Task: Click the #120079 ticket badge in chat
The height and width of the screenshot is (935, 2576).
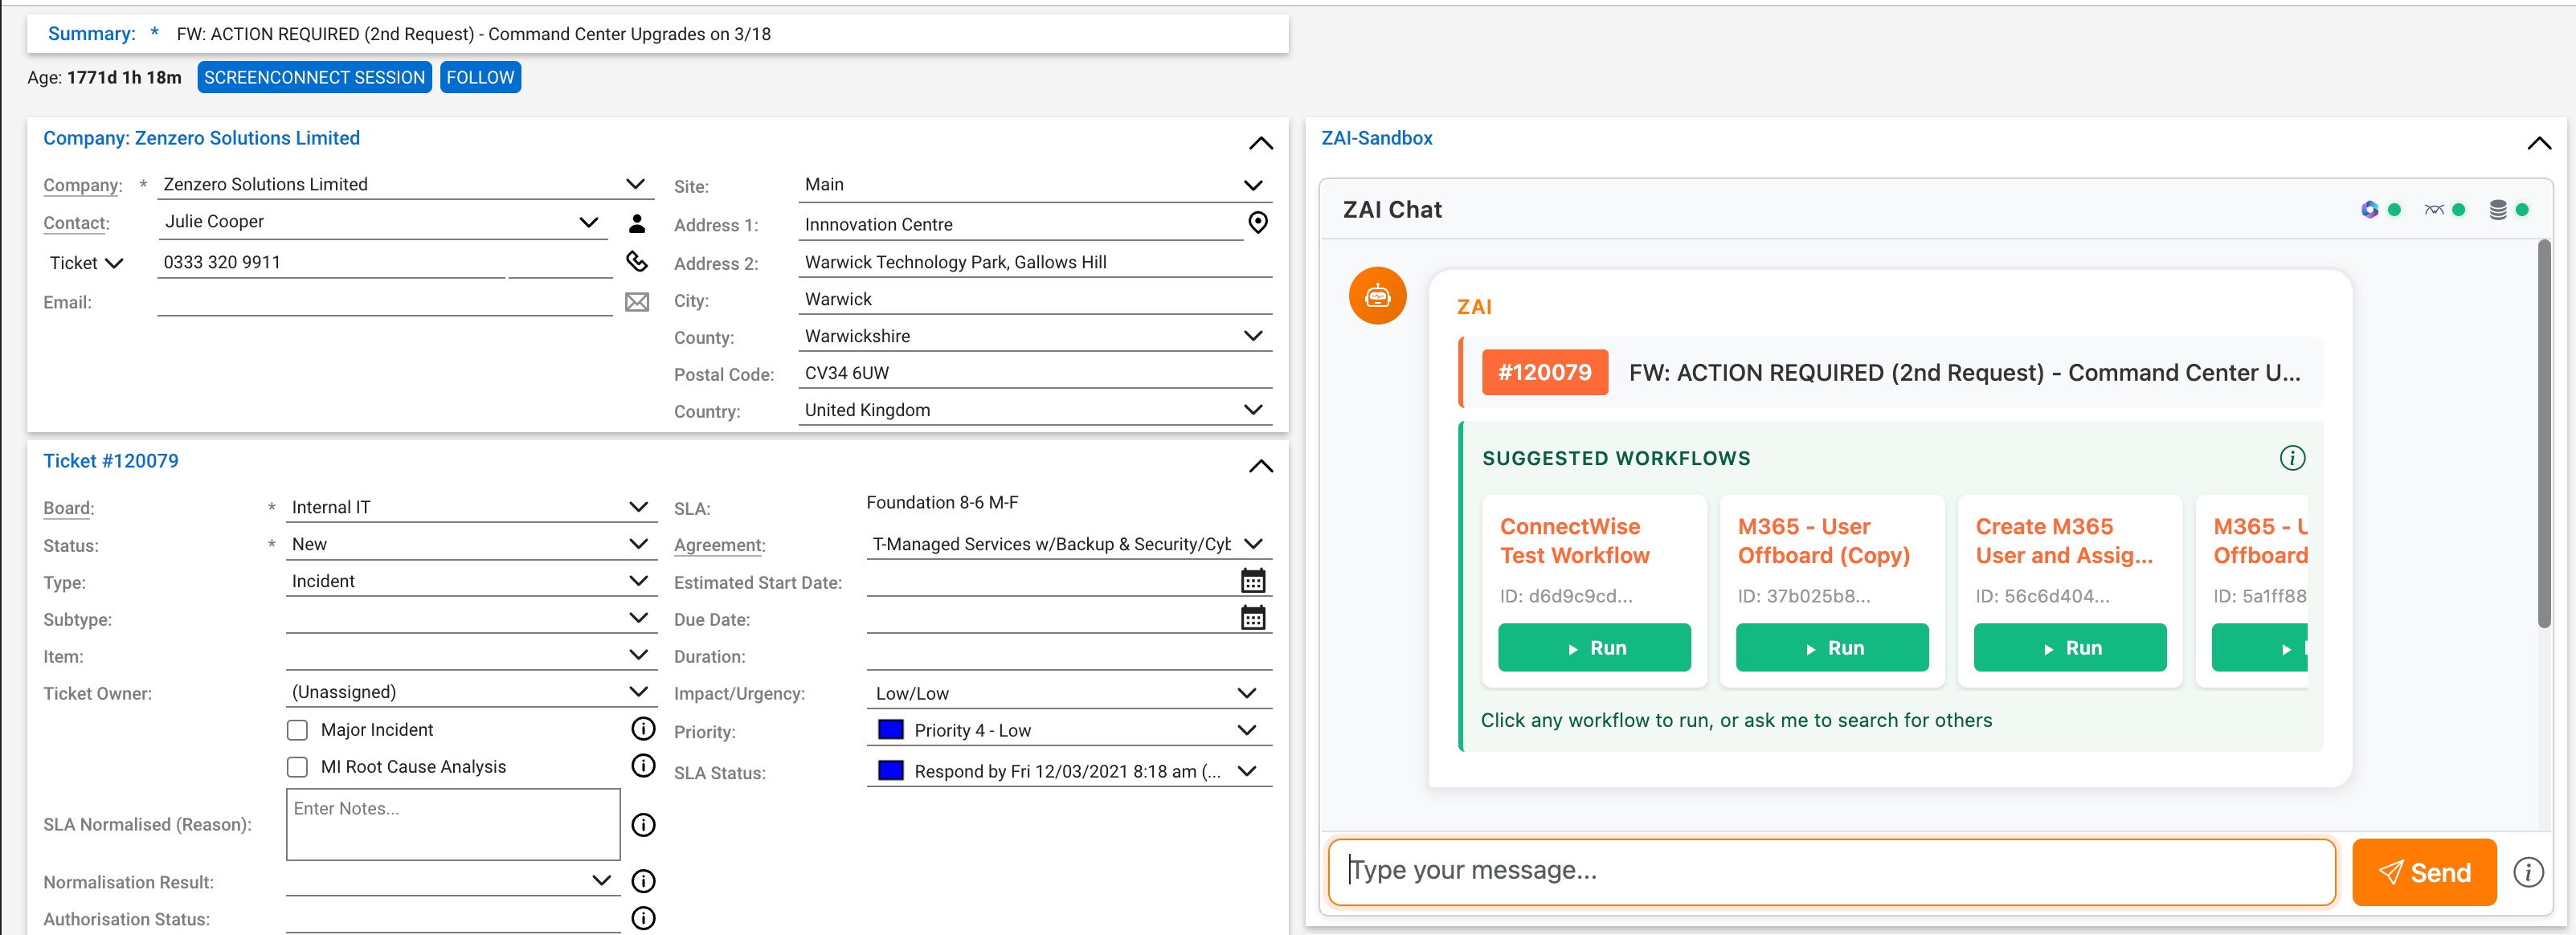Action: tap(1545, 372)
